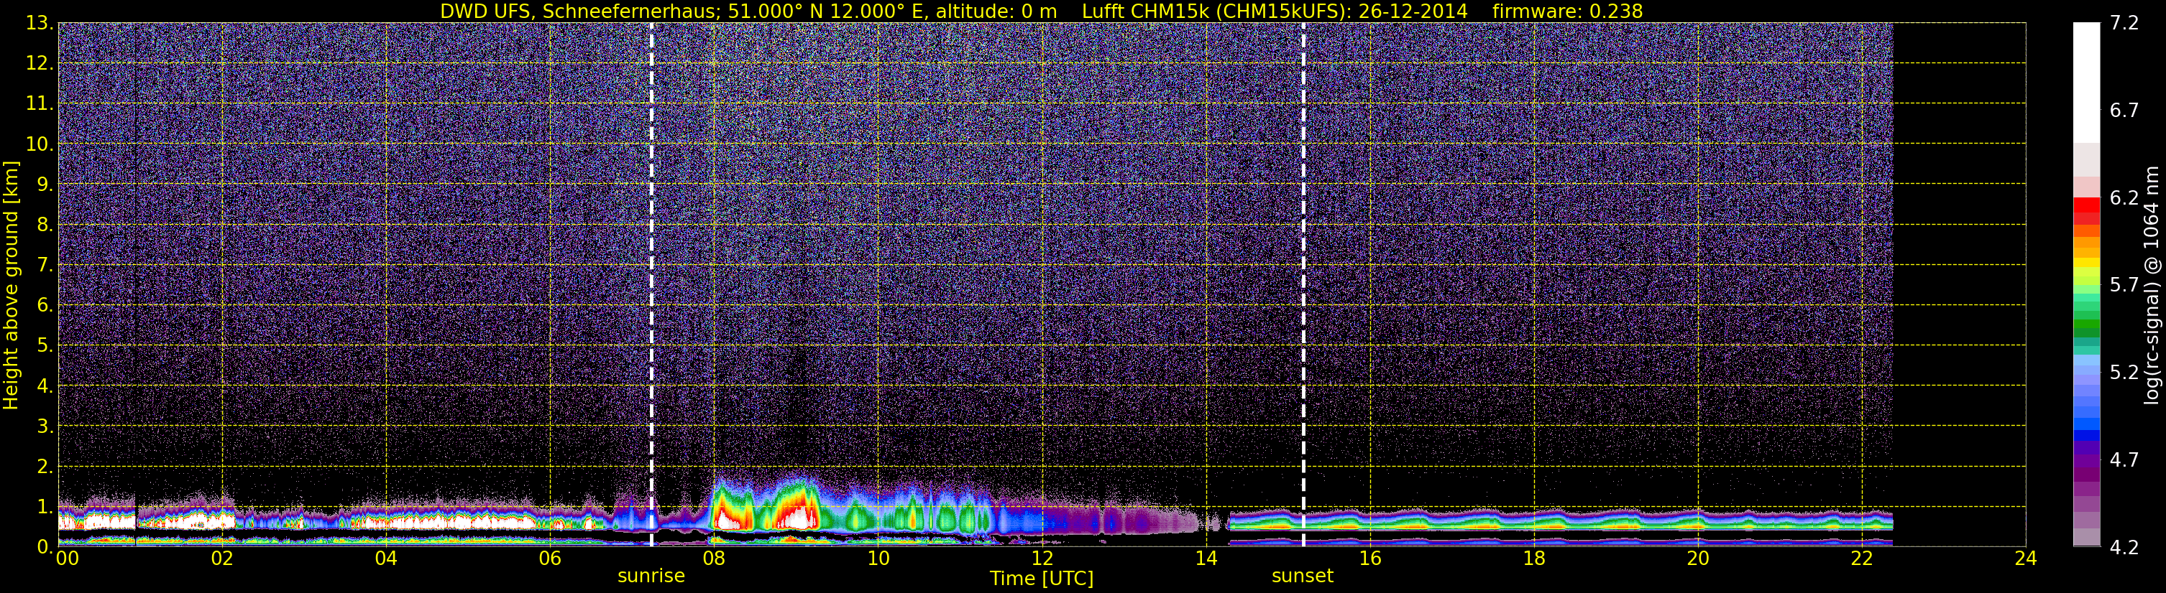Select the sunrise label below axis
This screenshot has height=593, width=2166.
(x=651, y=576)
